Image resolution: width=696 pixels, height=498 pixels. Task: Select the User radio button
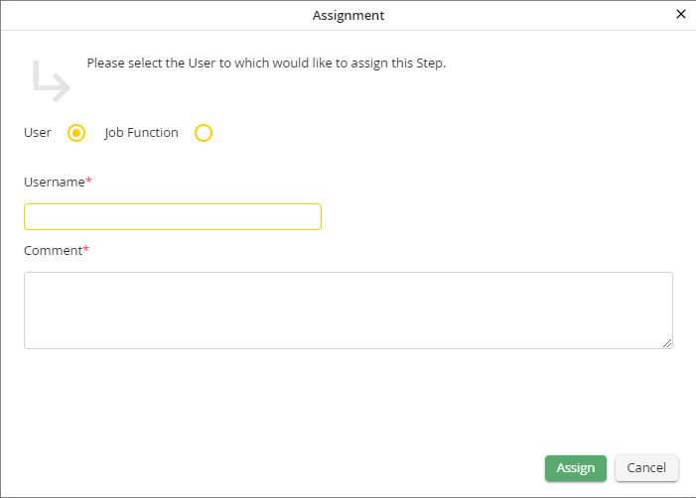(x=76, y=133)
